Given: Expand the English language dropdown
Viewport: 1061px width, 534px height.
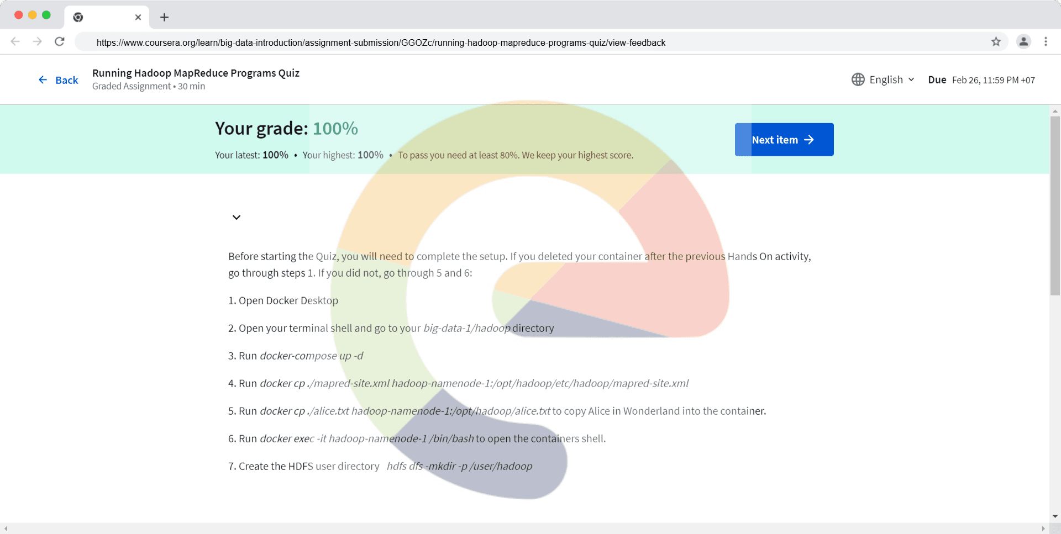Looking at the screenshot, I should click(891, 80).
